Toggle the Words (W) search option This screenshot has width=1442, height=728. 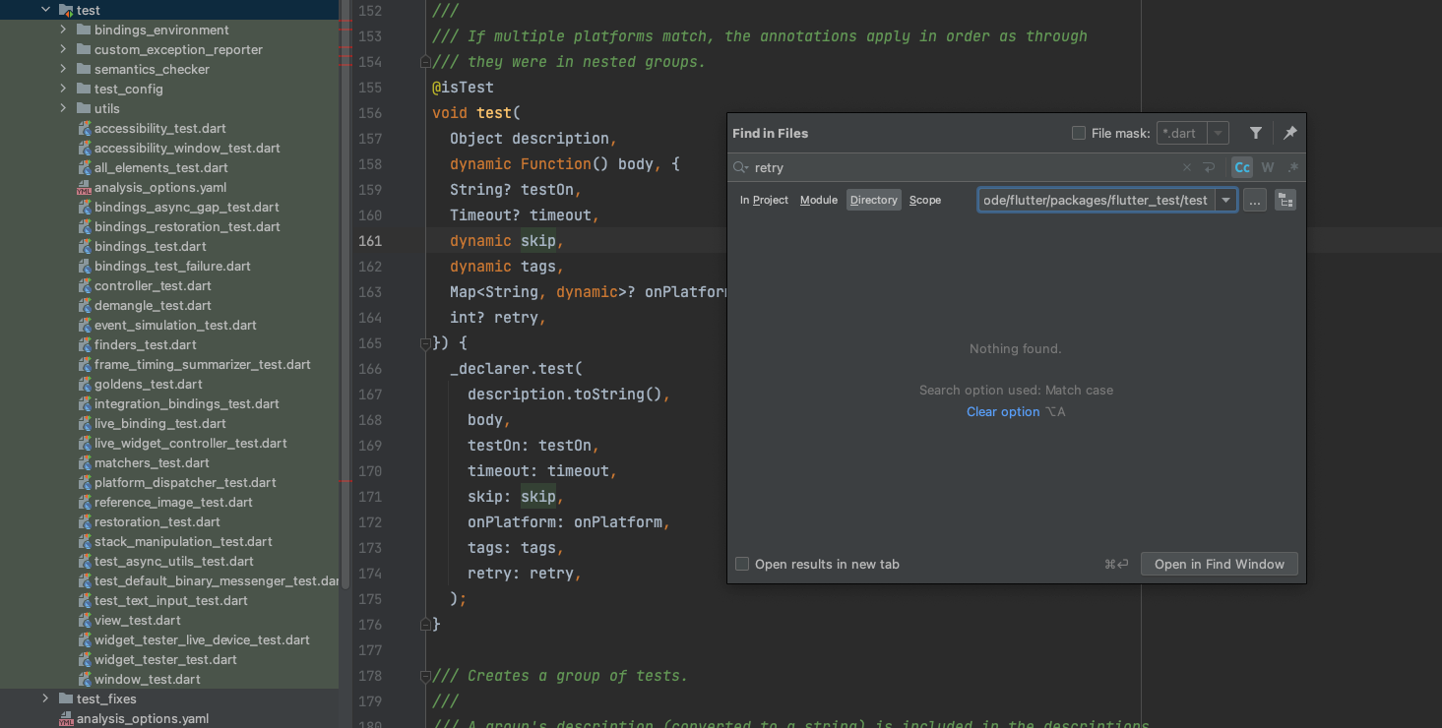coord(1268,167)
